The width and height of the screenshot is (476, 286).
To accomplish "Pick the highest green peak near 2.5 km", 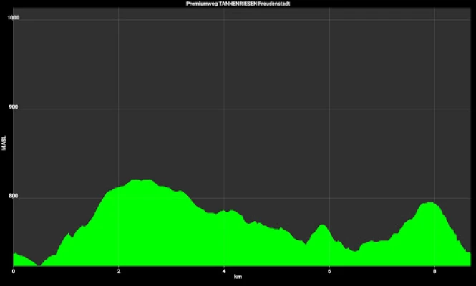I will point(142,181).
